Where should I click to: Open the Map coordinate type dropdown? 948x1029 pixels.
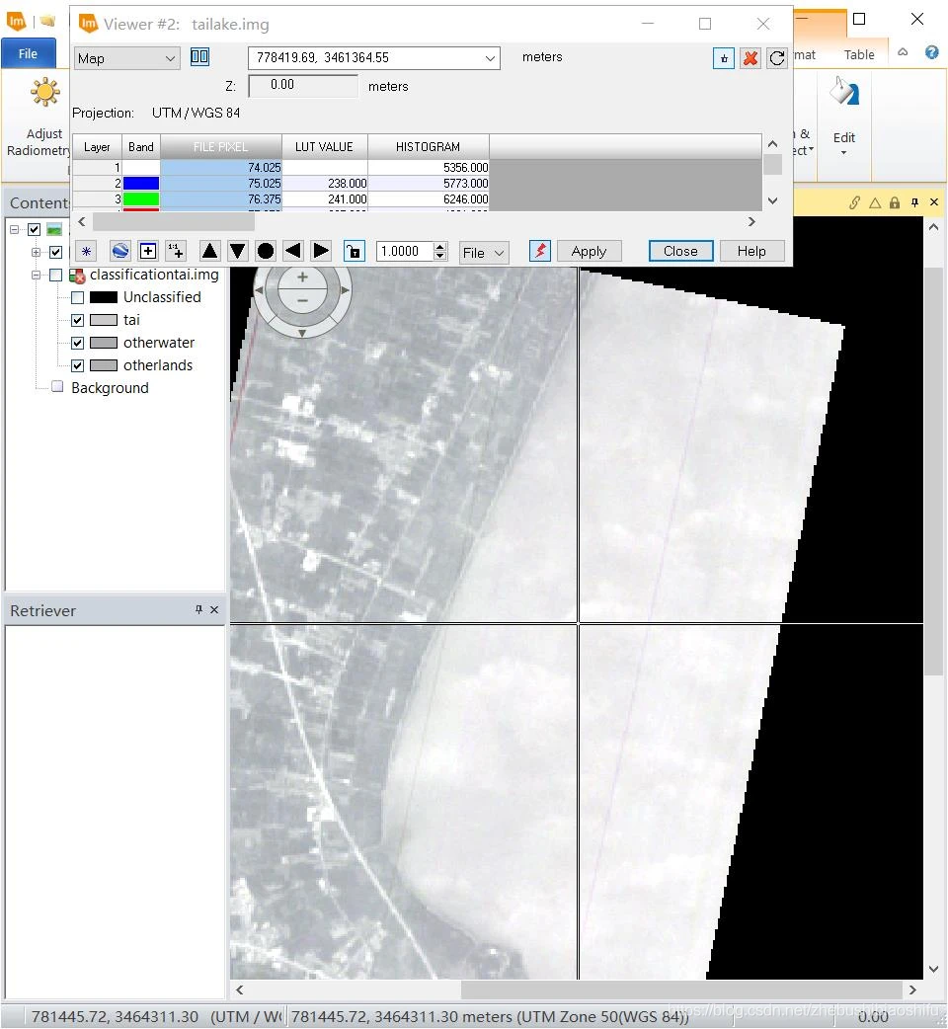(126, 58)
